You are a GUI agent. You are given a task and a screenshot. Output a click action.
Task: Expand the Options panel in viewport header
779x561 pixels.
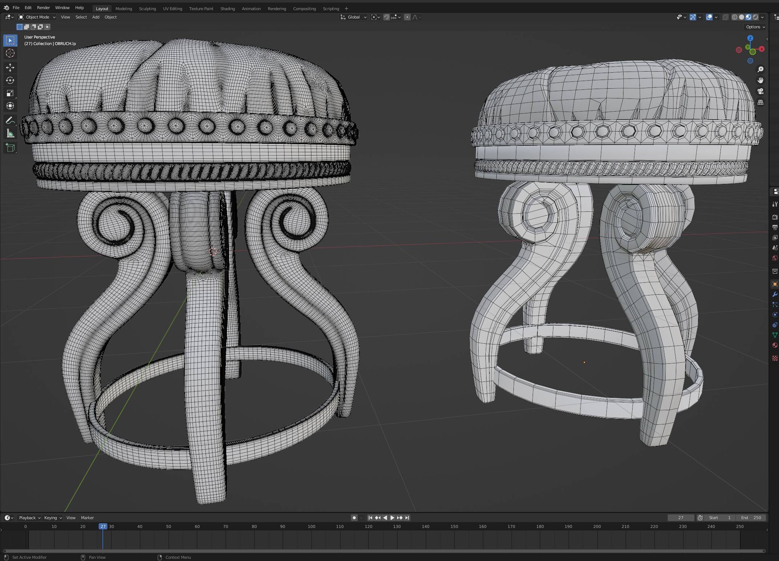pos(754,27)
